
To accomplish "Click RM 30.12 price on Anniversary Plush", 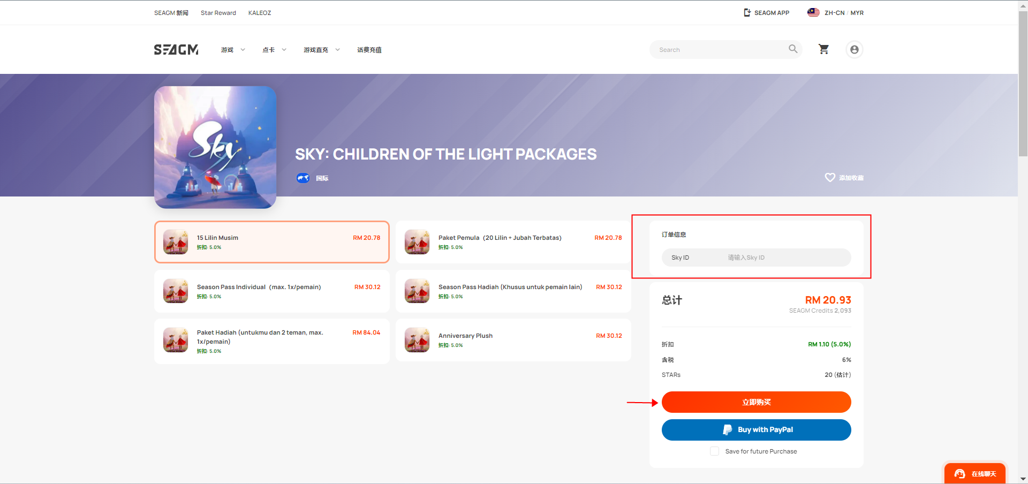I will coord(609,336).
